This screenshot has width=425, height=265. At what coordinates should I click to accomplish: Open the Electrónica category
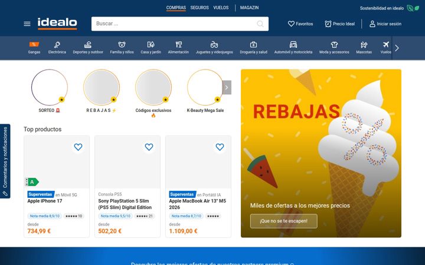[57, 48]
